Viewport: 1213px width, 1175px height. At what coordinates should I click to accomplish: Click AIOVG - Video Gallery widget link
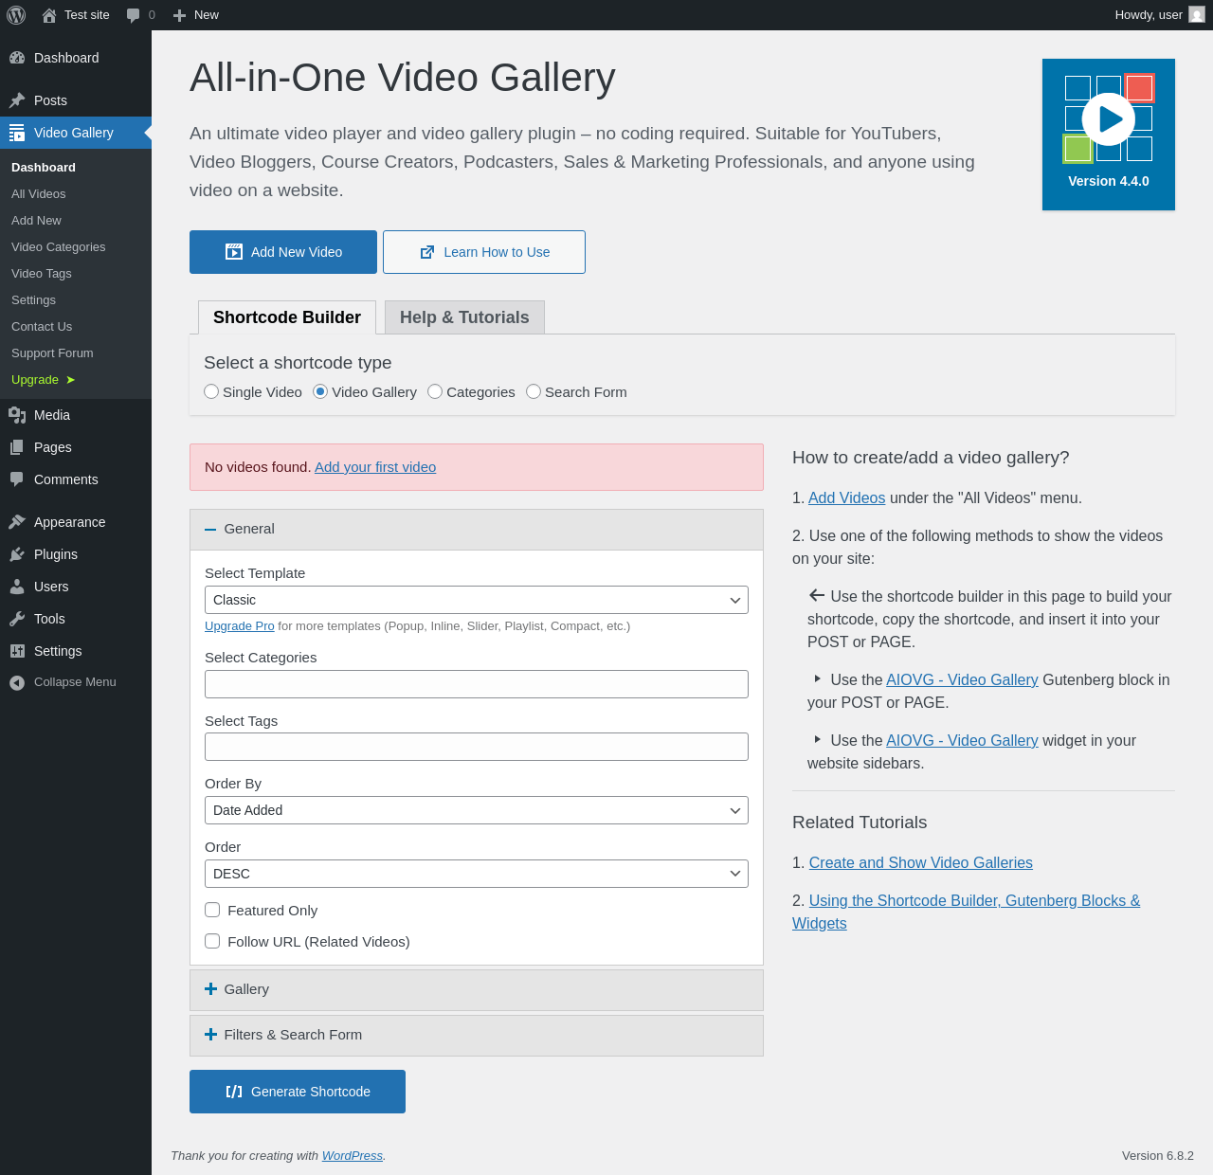962,741
